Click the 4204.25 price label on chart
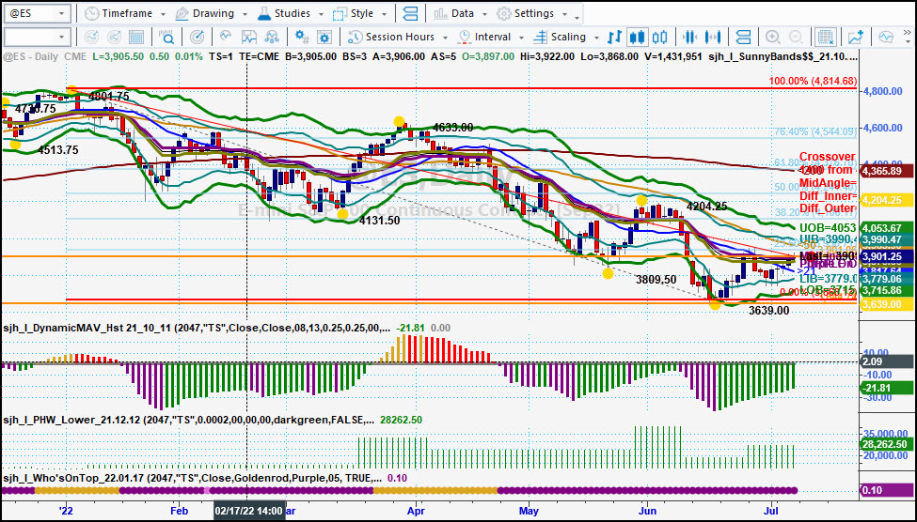 pyautogui.click(x=707, y=207)
